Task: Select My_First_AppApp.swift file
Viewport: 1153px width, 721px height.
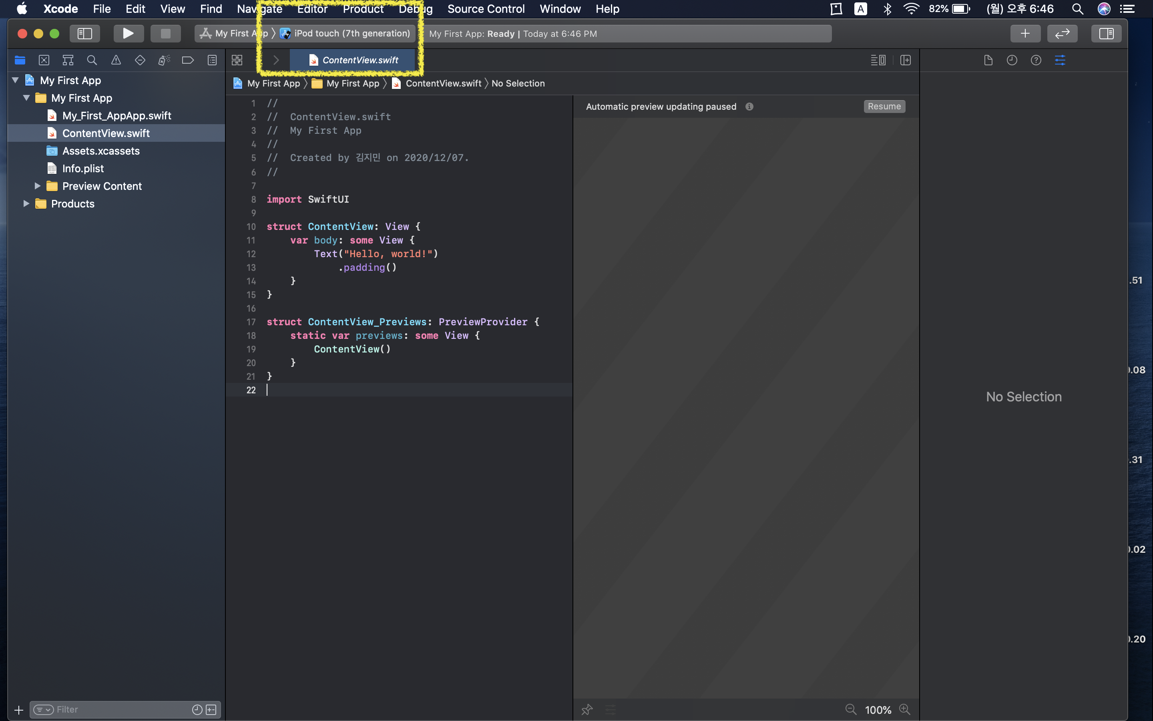Action: [116, 115]
